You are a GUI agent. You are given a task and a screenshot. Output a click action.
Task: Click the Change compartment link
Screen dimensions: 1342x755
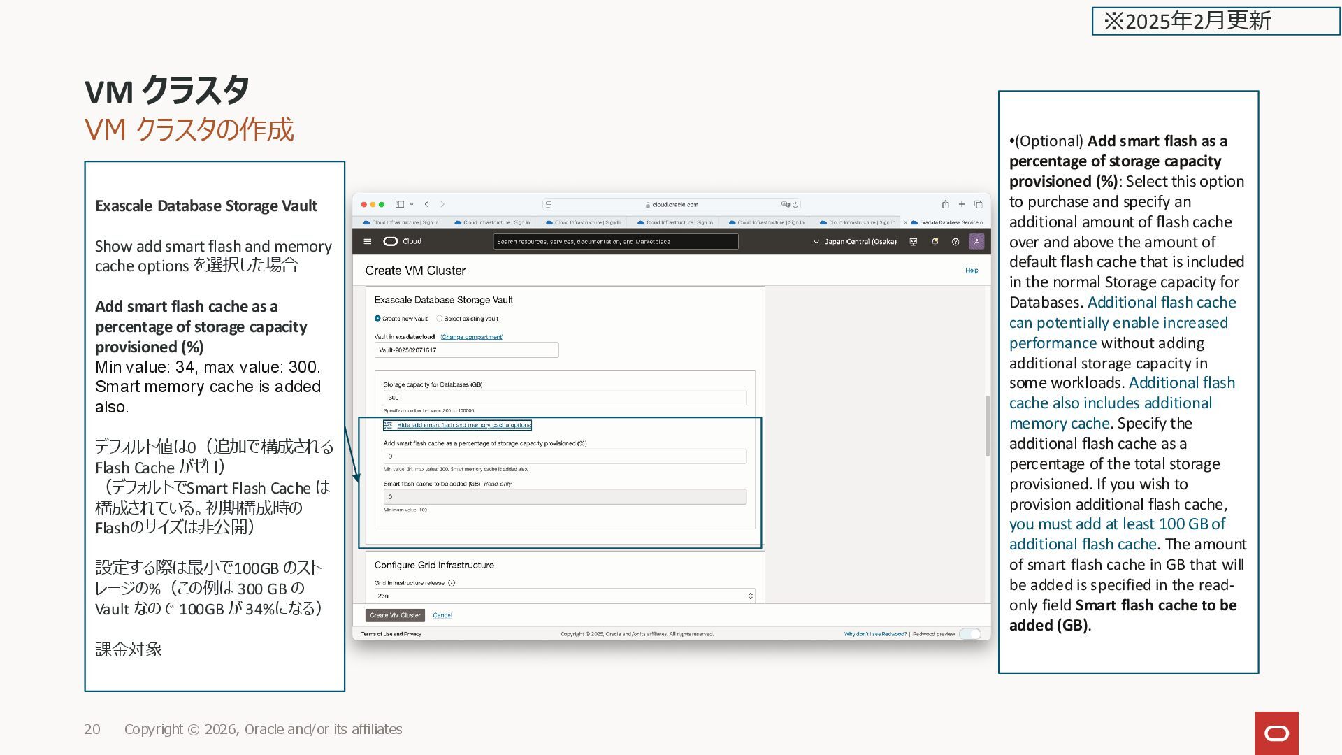pyautogui.click(x=472, y=337)
